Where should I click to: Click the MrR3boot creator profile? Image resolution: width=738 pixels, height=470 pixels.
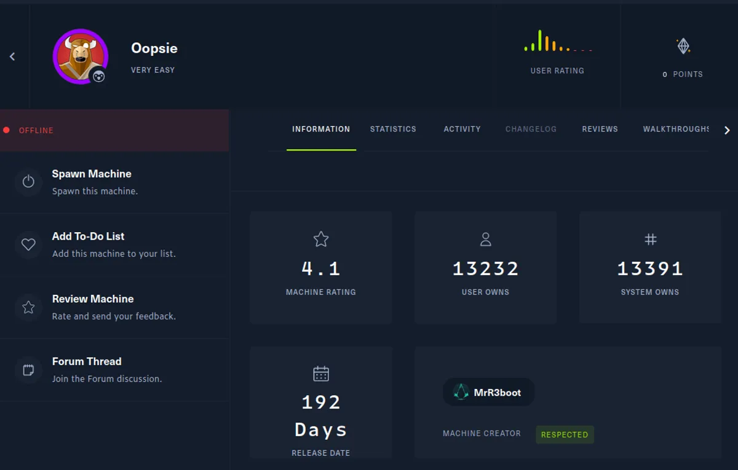point(488,392)
